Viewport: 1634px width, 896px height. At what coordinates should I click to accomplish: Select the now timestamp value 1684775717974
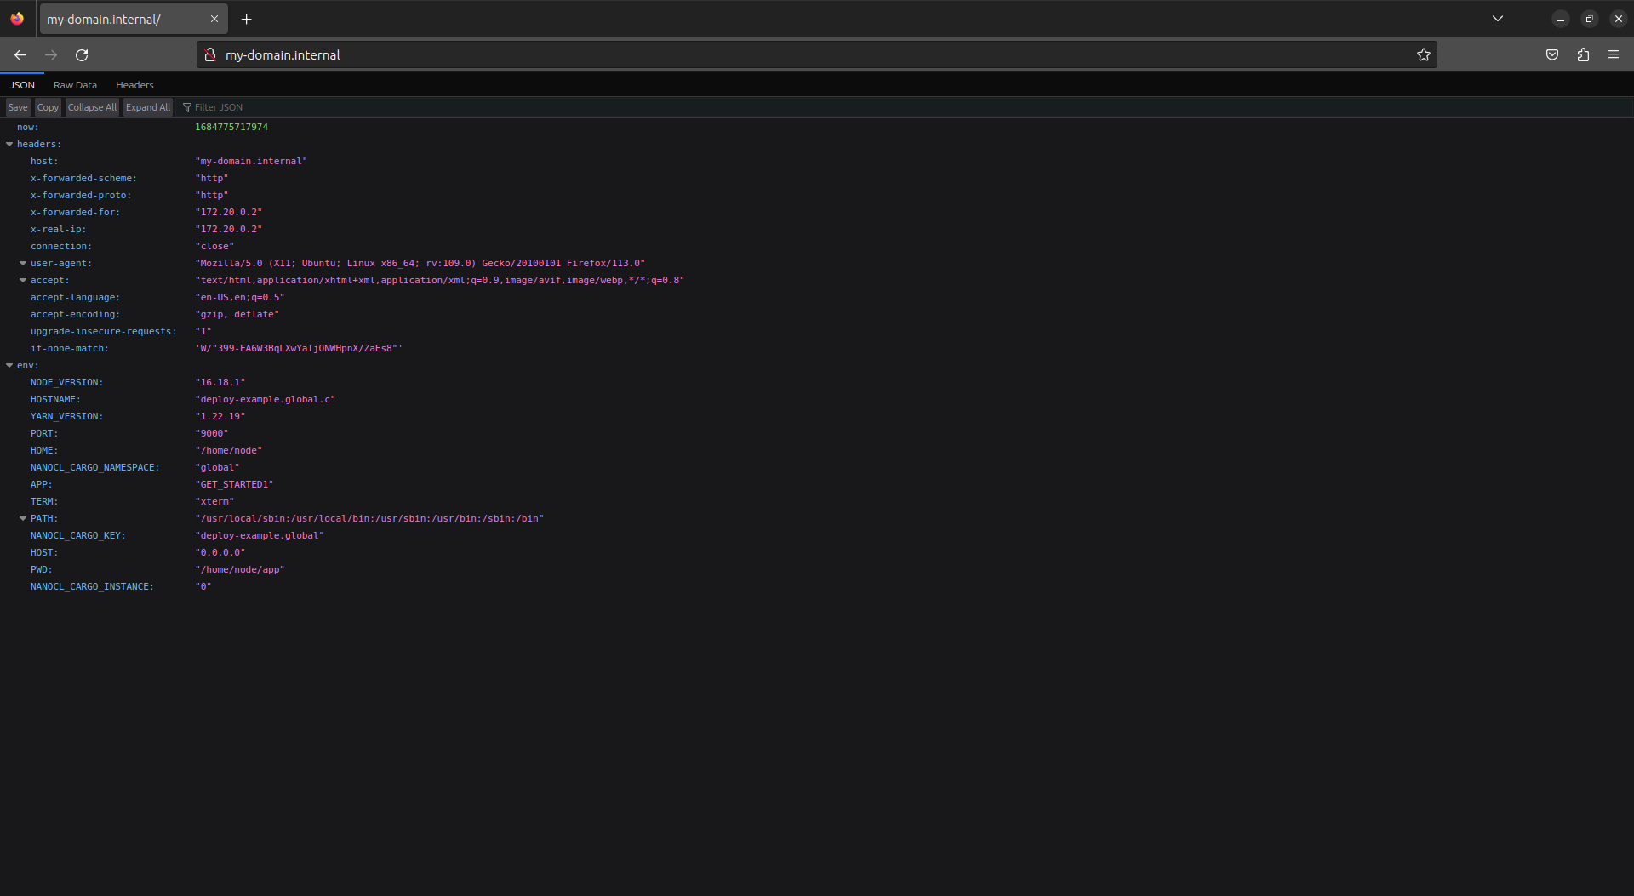pos(231,128)
